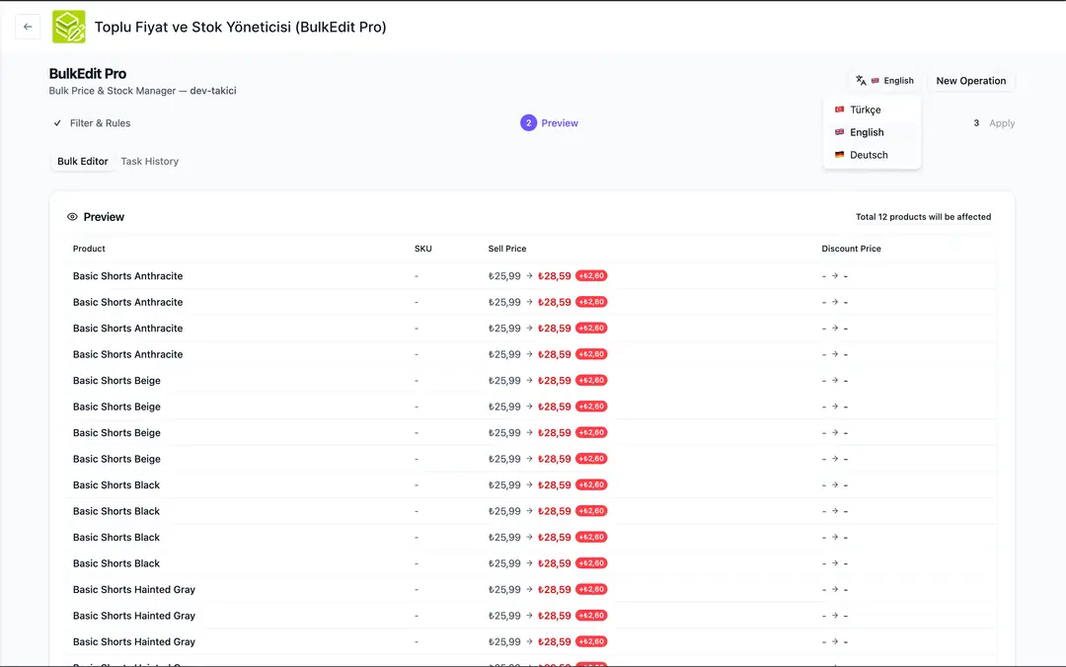Viewport: 1066px width, 667px height.
Task: Go to the Apply step
Action: [x=1001, y=123]
